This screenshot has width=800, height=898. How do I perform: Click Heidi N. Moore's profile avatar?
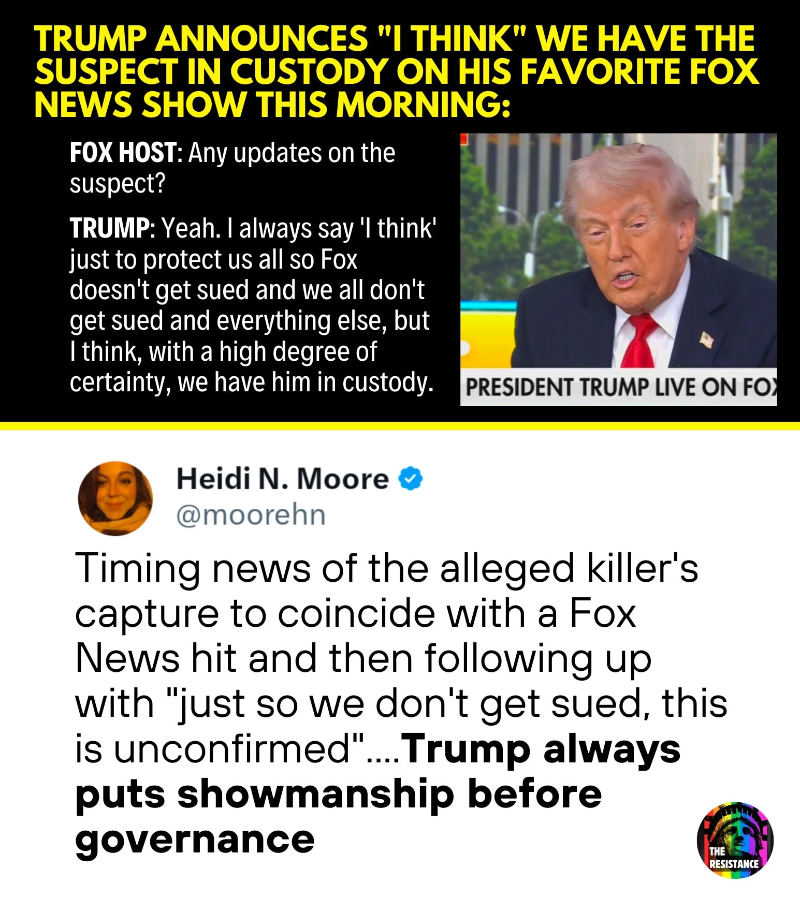115,498
